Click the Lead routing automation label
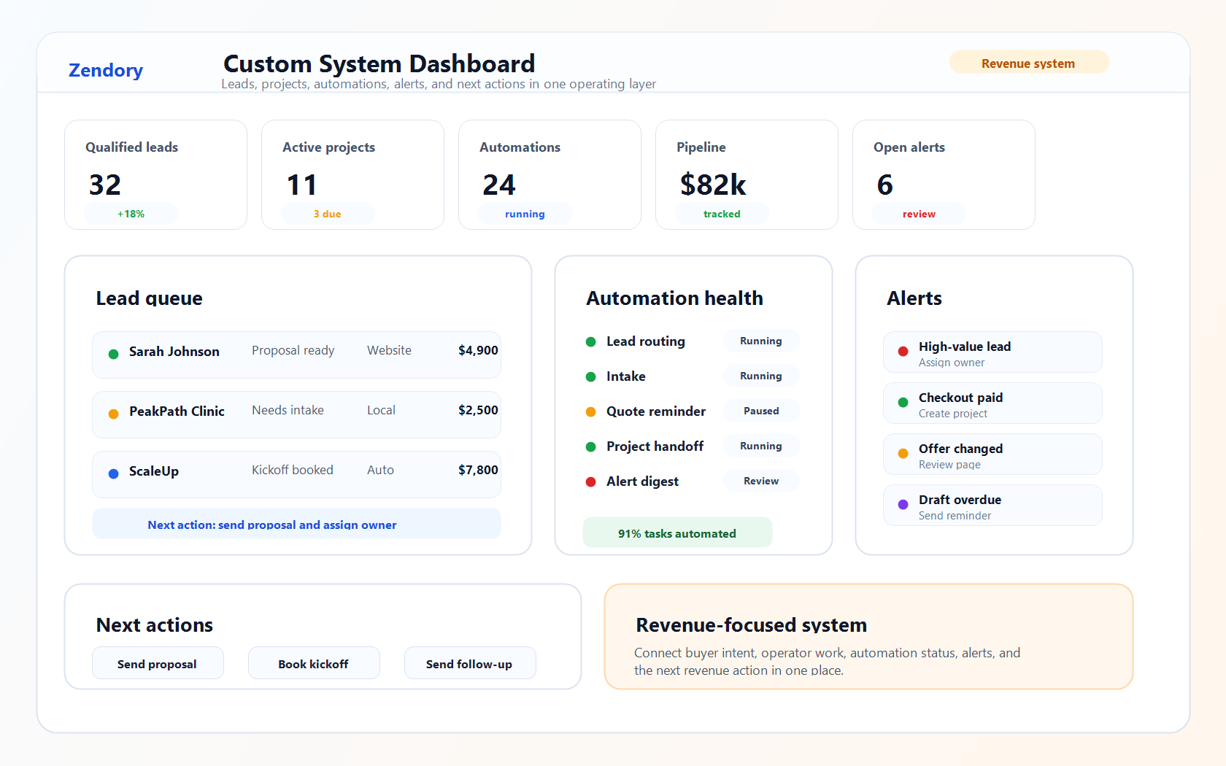The width and height of the screenshot is (1226, 766). pyautogui.click(x=646, y=341)
